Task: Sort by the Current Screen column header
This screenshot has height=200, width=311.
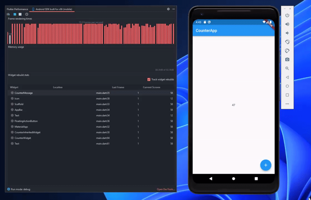Action: tap(151, 87)
